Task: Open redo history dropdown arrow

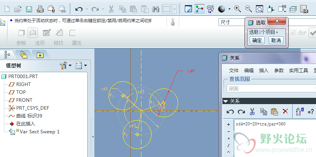Action: [x=103, y=9]
